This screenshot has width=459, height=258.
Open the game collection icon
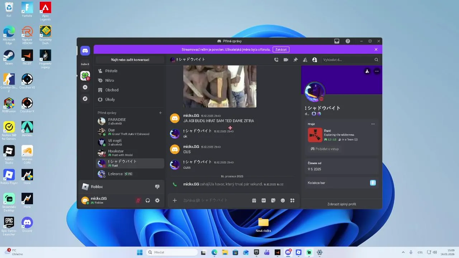pos(373,183)
